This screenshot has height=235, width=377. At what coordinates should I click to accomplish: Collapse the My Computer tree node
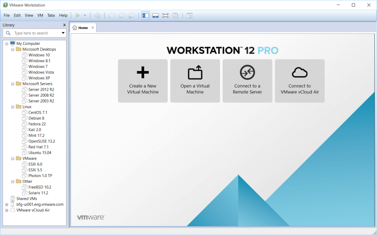(x=7, y=44)
